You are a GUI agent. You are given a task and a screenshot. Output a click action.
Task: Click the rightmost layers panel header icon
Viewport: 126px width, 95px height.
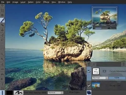[x=124, y=64]
